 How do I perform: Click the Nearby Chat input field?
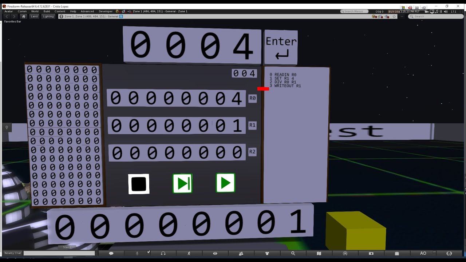(59, 253)
